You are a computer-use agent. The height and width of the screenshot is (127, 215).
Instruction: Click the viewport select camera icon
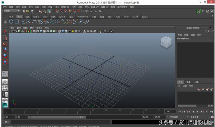pos(12,31)
